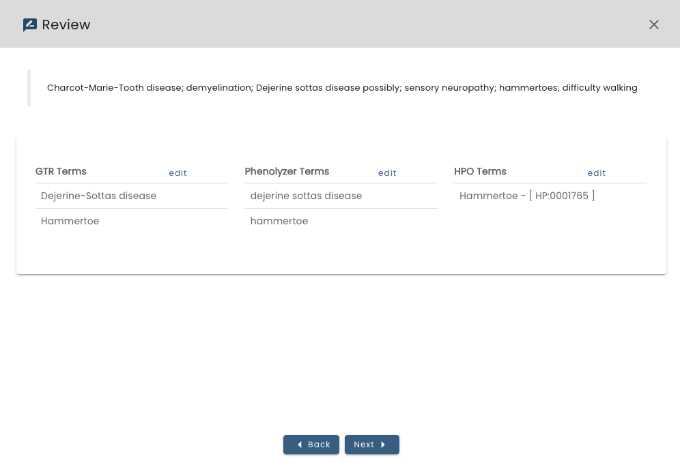680x463 pixels.
Task: Click the Back button
Action: [x=311, y=444]
